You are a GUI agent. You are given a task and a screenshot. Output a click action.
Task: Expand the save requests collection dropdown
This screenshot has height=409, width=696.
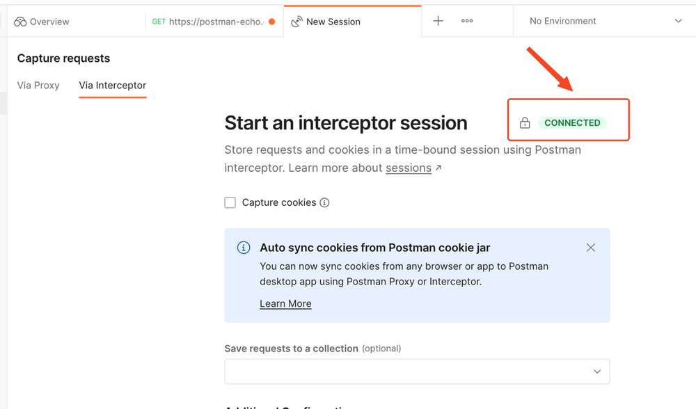tap(417, 371)
